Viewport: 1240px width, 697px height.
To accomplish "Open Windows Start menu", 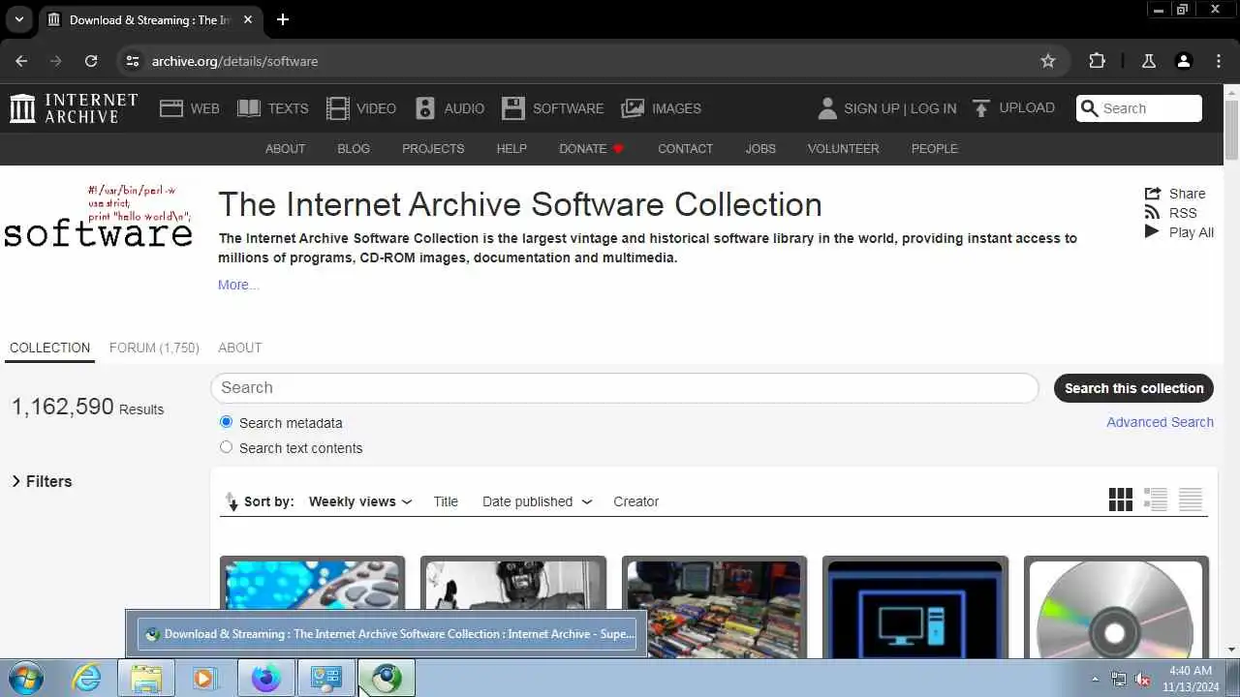I will click(x=26, y=679).
